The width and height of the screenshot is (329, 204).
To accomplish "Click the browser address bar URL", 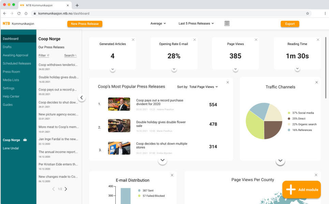I will (x=64, y=13).
